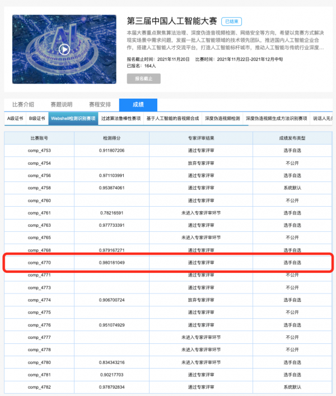Play the AI competition promo video
Viewport: 336px width, 396px height.
click(64, 49)
